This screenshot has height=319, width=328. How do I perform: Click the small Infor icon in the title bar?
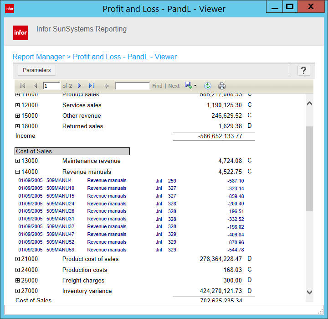10,9
